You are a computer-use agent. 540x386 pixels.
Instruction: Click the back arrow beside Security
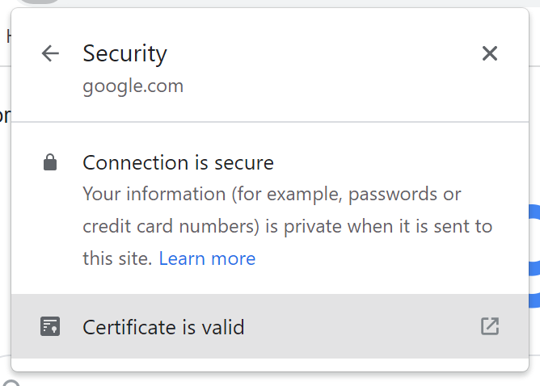(50, 53)
